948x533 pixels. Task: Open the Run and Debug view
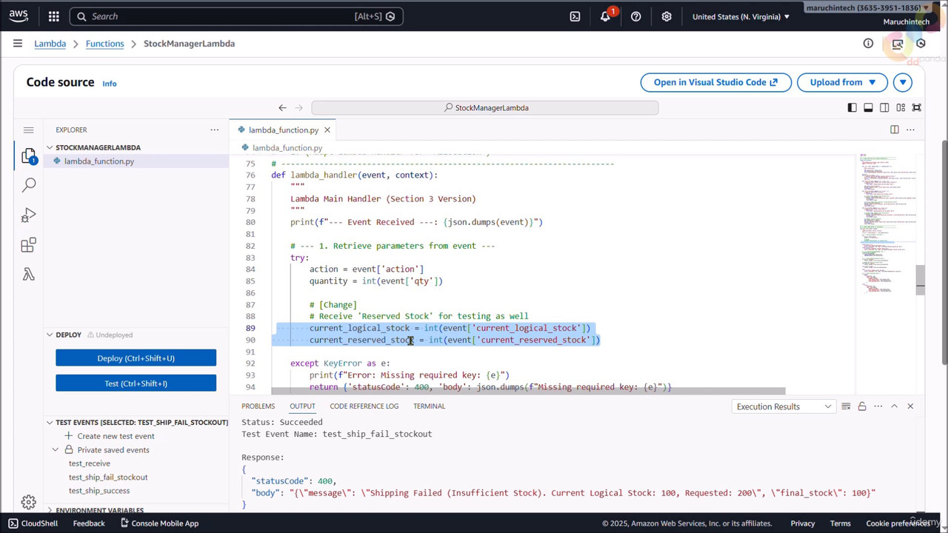(x=29, y=215)
